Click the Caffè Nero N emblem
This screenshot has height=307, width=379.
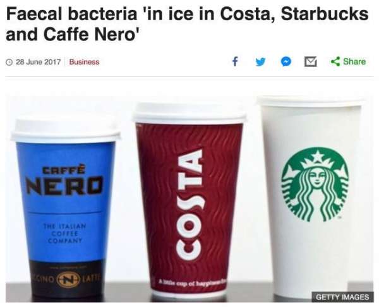68,280
